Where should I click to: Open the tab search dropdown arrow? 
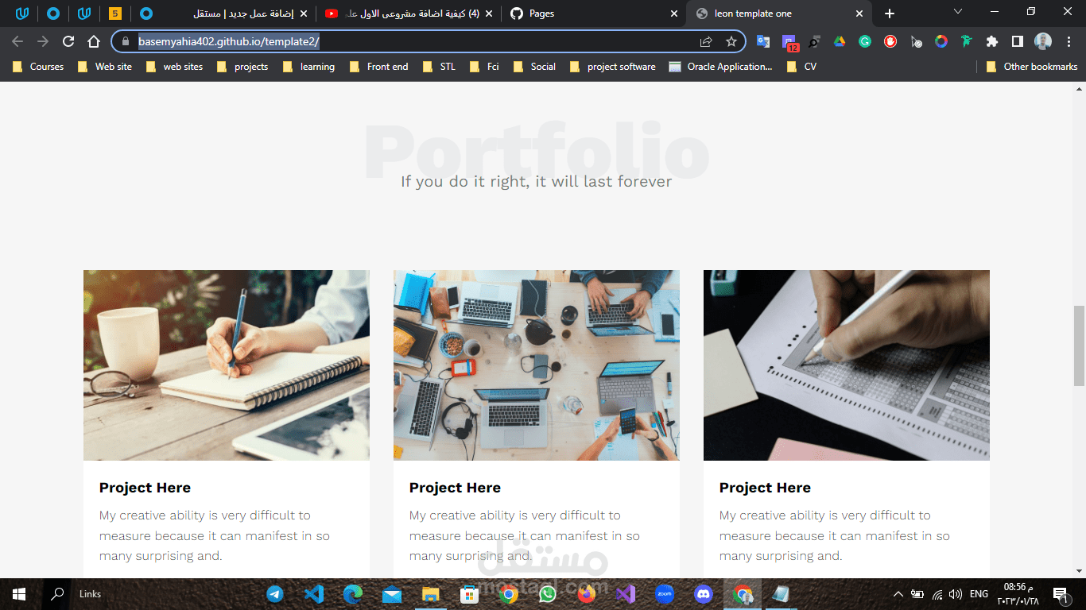tap(958, 12)
